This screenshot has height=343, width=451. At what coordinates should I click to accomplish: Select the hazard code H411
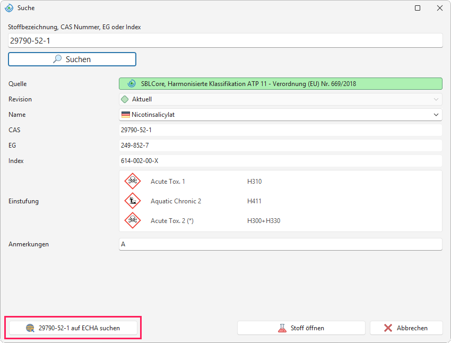(x=254, y=201)
